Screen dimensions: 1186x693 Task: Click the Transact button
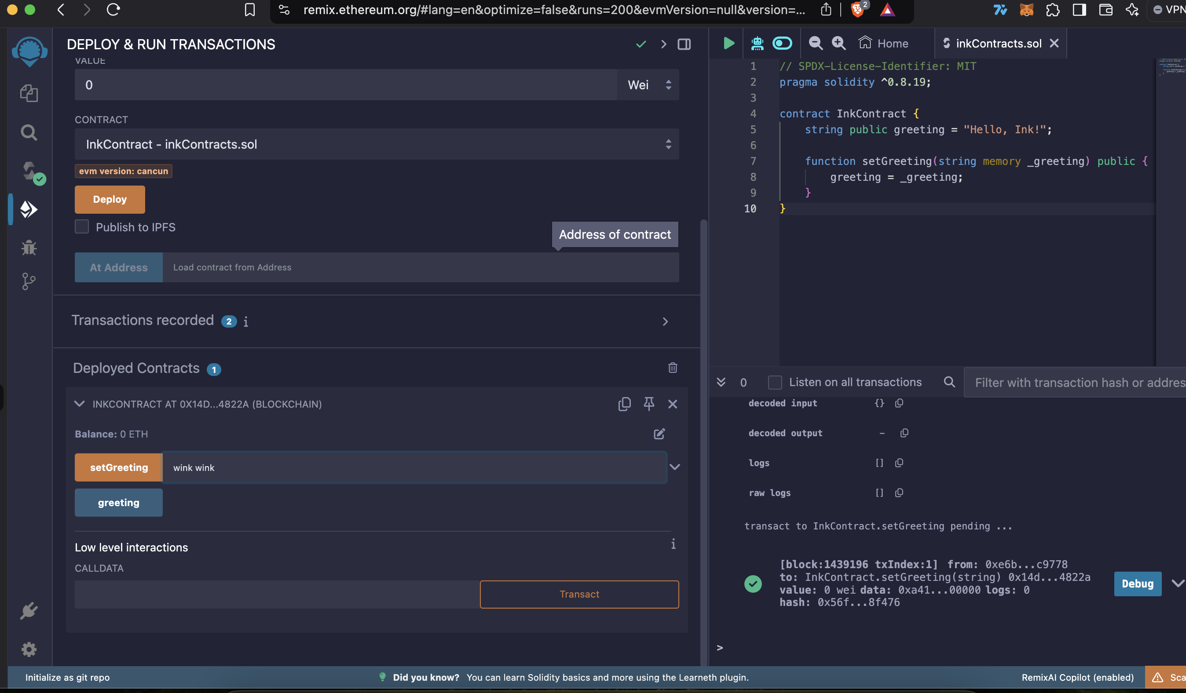coord(579,594)
